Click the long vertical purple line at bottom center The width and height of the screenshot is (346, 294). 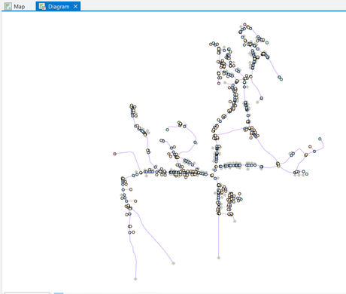click(219, 236)
